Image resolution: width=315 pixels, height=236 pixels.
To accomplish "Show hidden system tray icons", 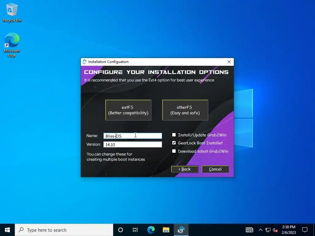I will (x=260, y=230).
